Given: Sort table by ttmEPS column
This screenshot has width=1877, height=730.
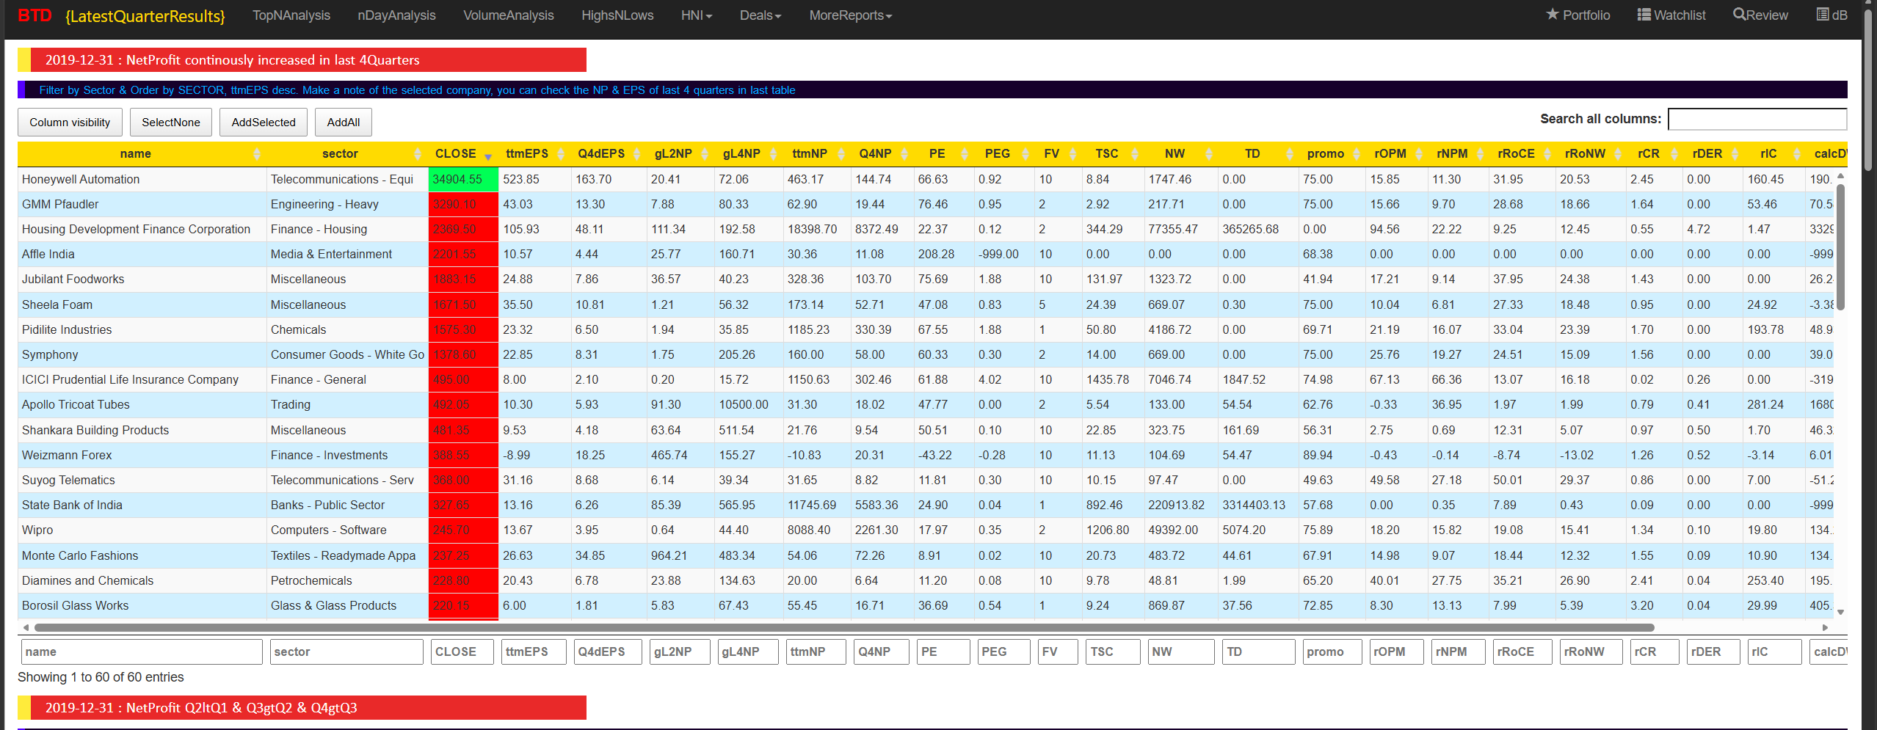Looking at the screenshot, I should [x=534, y=154].
